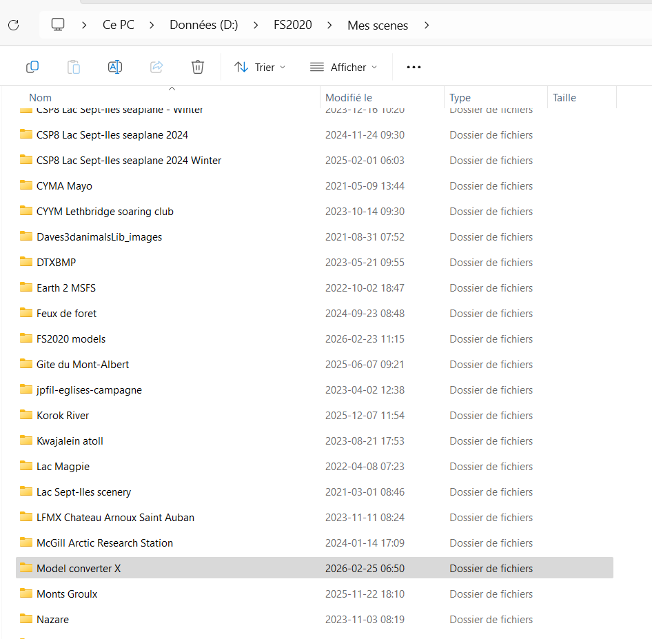Click date 2026-02-25 06:50 of Model converter X
The width and height of the screenshot is (652, 639).
365,568
